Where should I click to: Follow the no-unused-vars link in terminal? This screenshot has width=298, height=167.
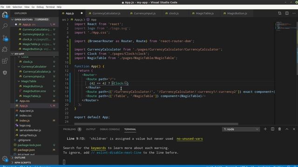click(x=190, y=139)
